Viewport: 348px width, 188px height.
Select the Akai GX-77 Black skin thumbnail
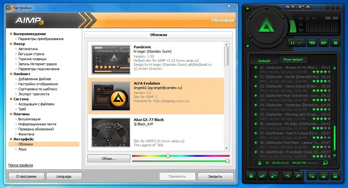[x=111, y=132]
